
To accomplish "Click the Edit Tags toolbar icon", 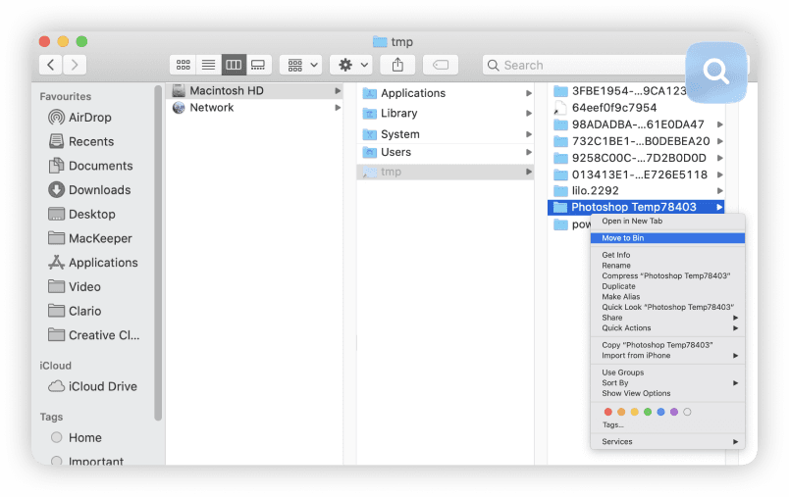I will pos(441,65).
